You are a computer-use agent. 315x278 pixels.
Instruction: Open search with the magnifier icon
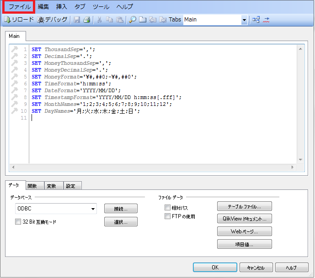coord(133,20)
